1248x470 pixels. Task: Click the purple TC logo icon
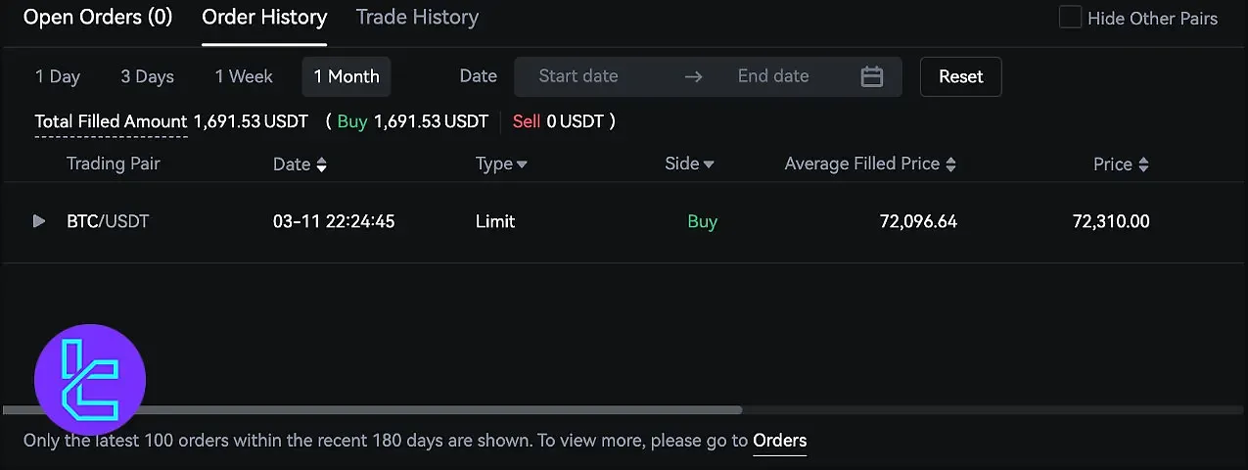(89, 380)
